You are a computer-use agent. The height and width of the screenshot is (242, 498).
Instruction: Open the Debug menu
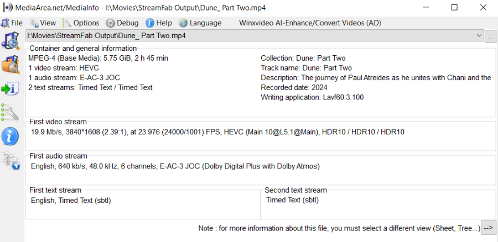coord(123,23)
